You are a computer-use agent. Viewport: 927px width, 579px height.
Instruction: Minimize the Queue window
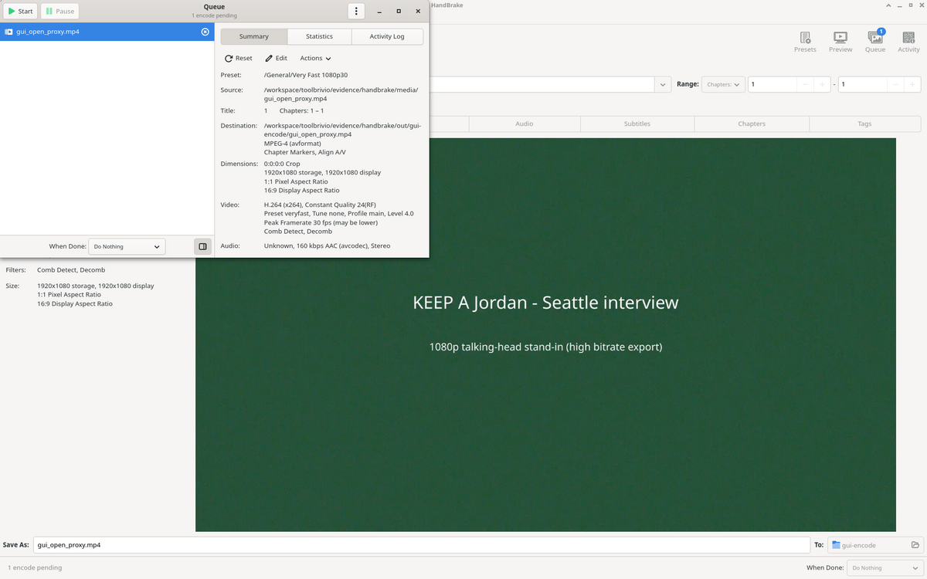379,12
